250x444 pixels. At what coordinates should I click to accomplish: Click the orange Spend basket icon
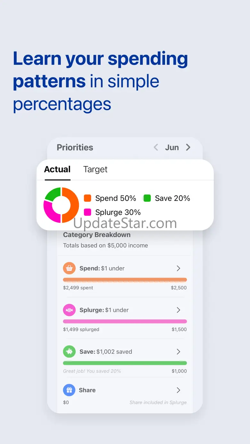point(69,268)
